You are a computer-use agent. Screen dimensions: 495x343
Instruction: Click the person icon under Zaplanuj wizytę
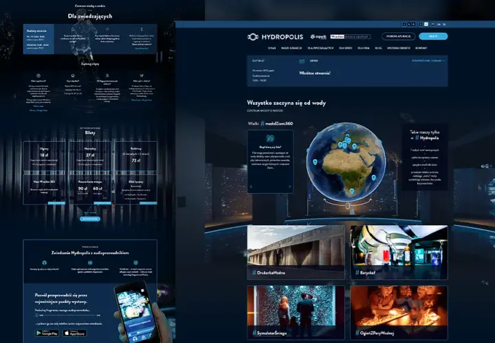pyautogui.click(x=107, y=75)
